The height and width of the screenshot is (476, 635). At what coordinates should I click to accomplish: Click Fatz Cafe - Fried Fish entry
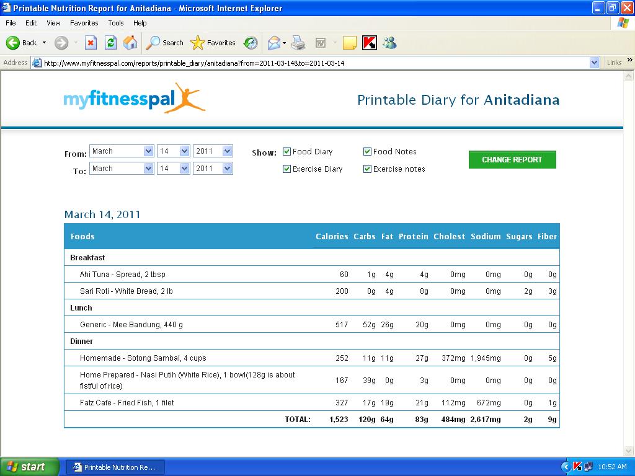click(127, 403)
